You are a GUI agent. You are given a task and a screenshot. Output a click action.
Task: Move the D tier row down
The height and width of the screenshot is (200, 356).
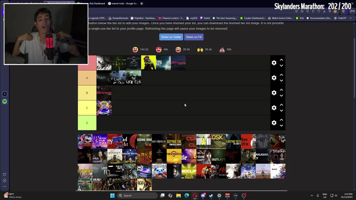[281, 126]
